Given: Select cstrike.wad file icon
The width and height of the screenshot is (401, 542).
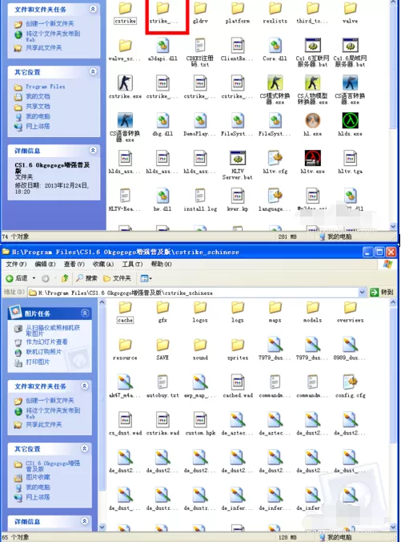Looking at the screenshot, I should [162, 420].
